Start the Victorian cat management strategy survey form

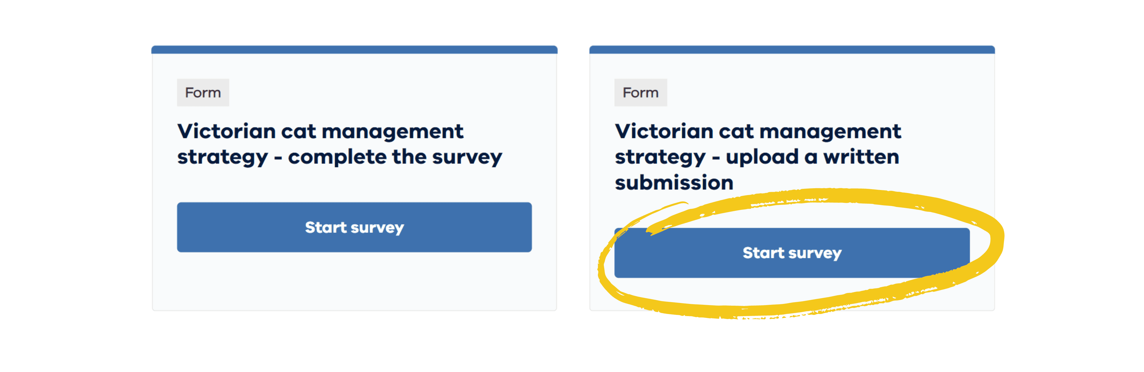pyautogui.click(x=354, y=227)
